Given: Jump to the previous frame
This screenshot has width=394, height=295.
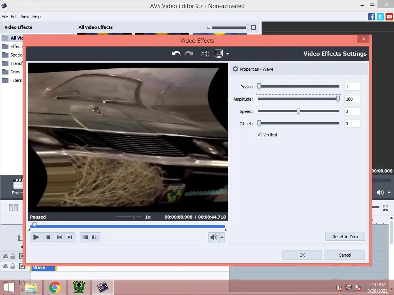Looking at the screenshot, I should coord(59,237).
